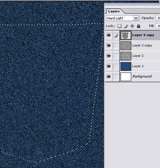Select the Layer 1 blue thumbnail
This screenshot has height=168, width=160.
click(126, 66)
